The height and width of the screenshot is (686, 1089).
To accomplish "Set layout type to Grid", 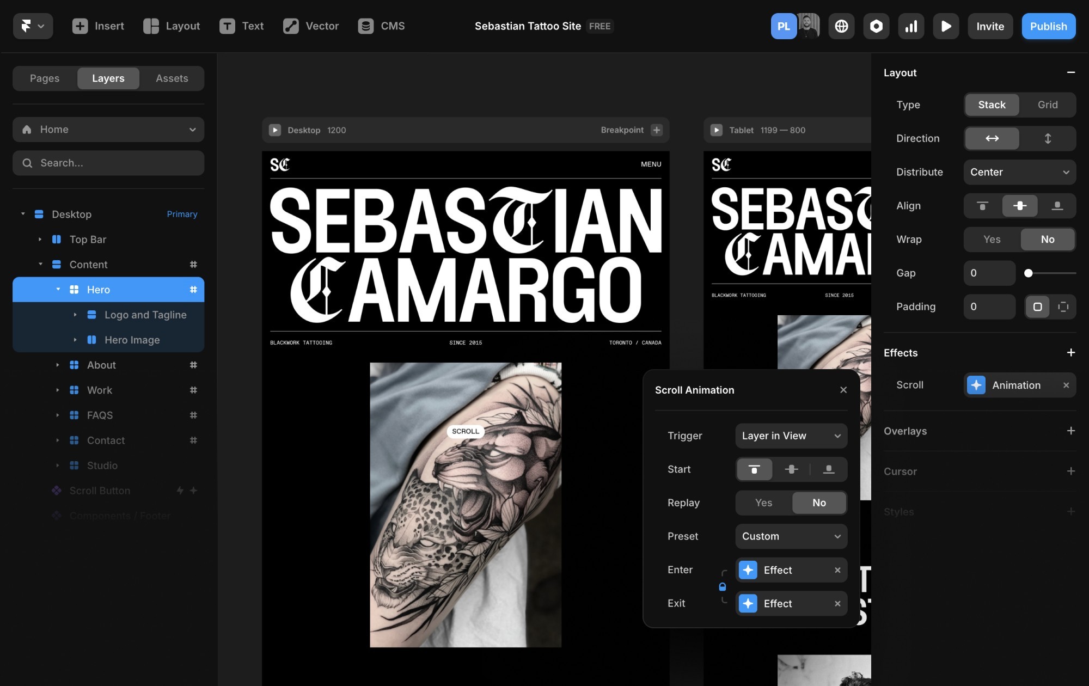I will pos(1048,105).
